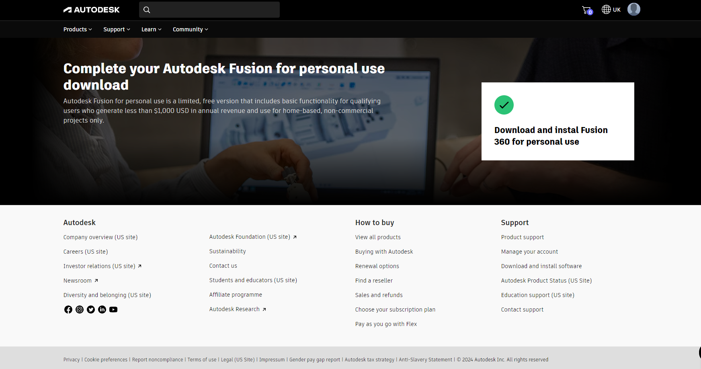Open Autodesk YouTube channel icon
The height and width of the screenshot is (369, 701).
113,310
